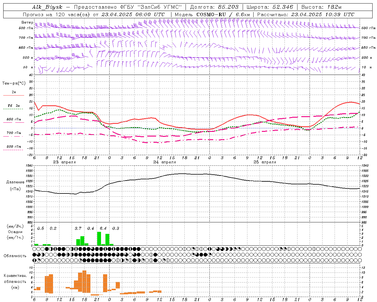Click the precipitation total 0.2
This screenshot has width=377, height=302.
(x=53, y=229)
